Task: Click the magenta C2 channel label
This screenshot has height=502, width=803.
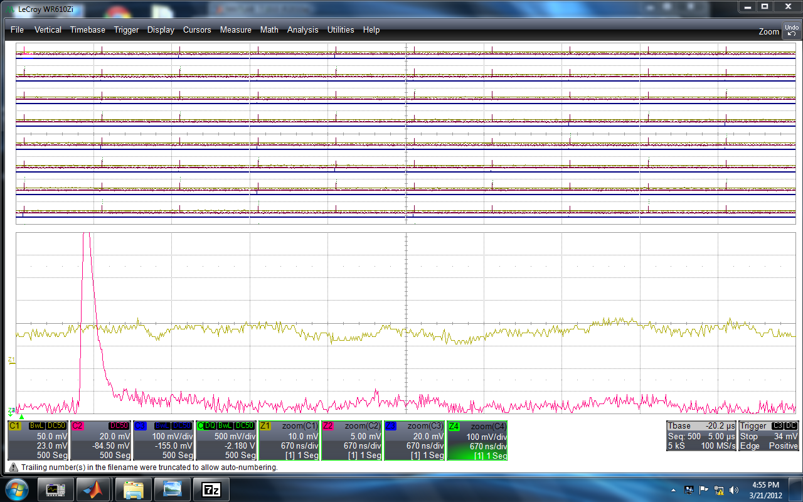Action: point(77,425)
